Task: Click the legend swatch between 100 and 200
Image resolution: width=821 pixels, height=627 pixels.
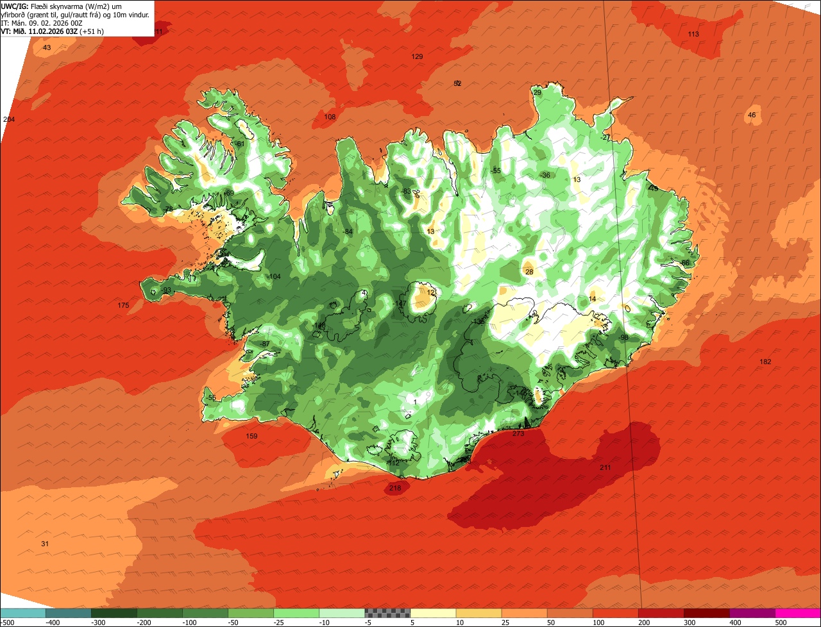Action: [x=615, y=613]
